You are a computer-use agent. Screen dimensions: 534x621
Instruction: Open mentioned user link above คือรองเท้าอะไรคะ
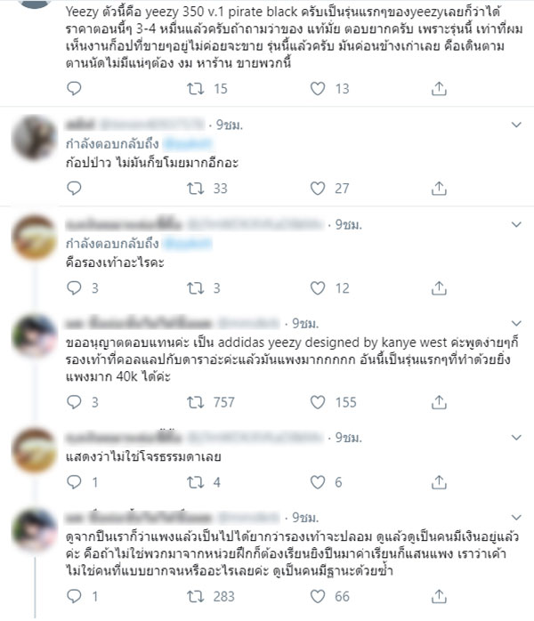click(x=188, y=244)
